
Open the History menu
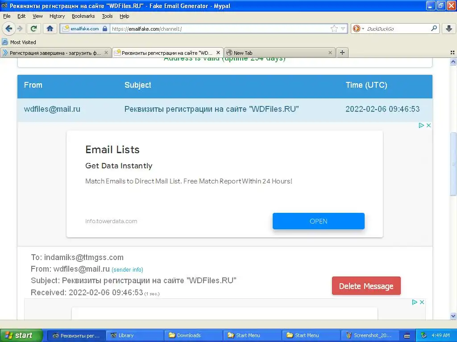pos(57,16)
